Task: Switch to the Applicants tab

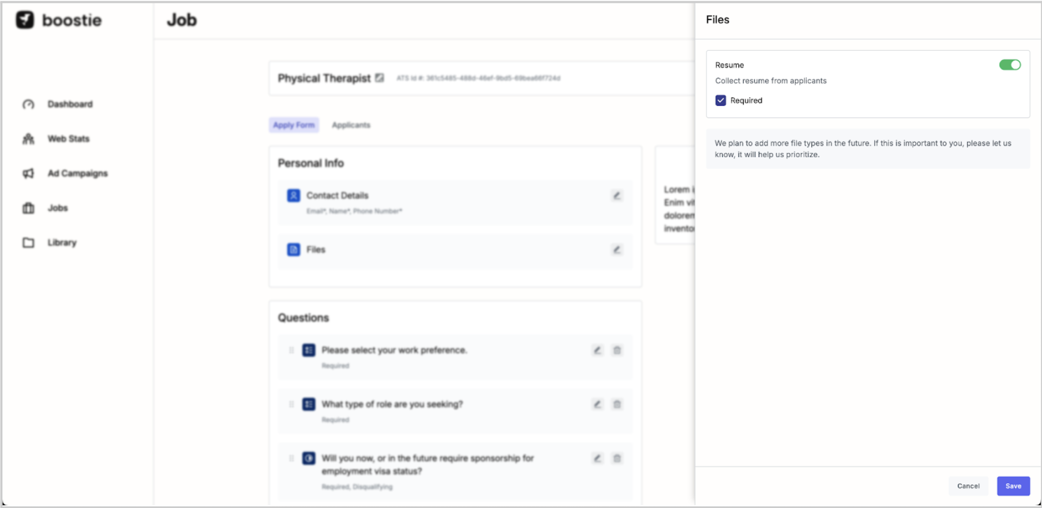Action: coord(351,125)
